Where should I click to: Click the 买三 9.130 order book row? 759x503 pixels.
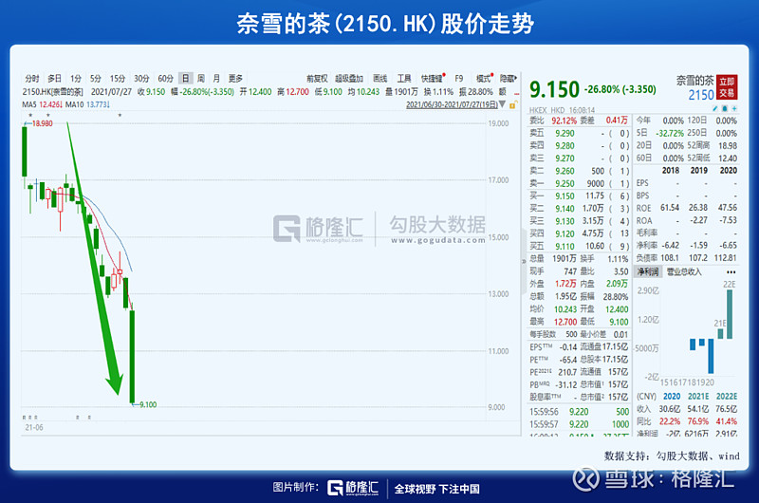579,221
